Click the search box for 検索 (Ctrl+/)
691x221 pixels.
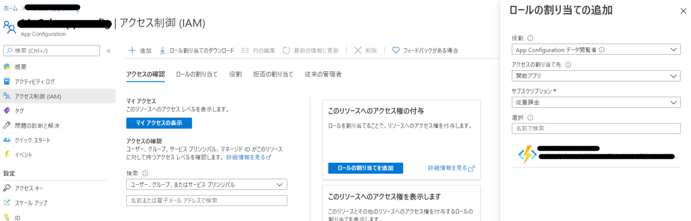point(51,51)
